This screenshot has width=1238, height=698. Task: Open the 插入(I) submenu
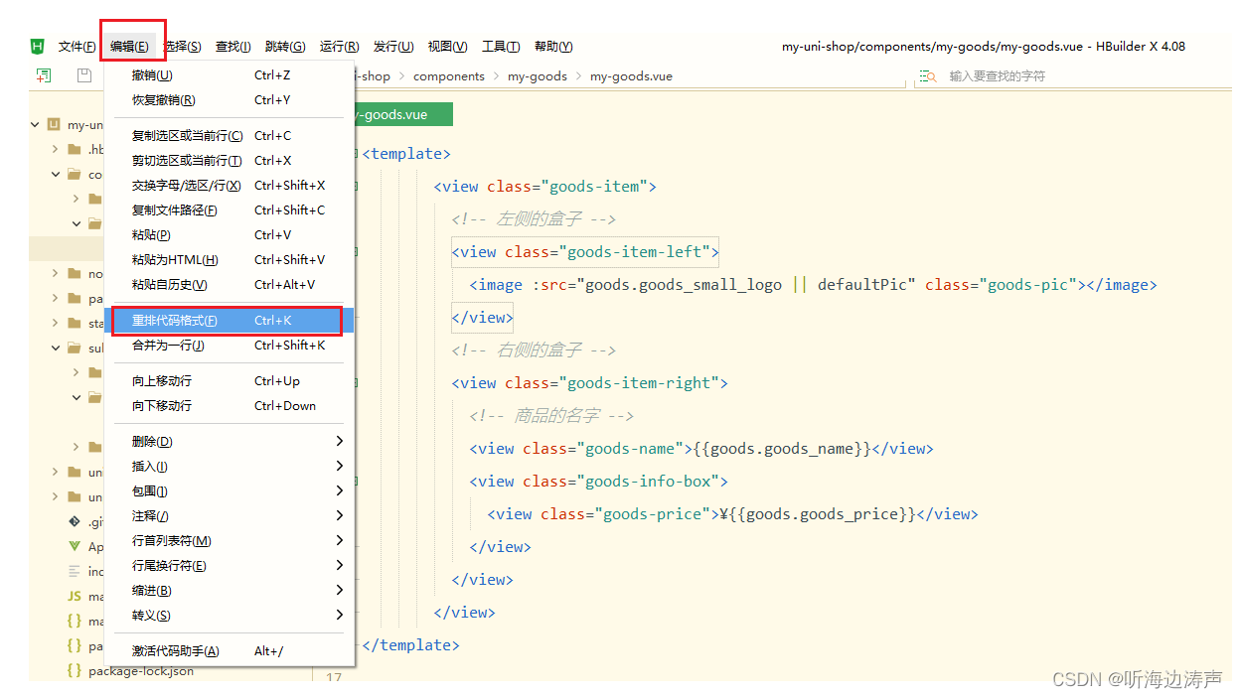(x=229, y=466)
